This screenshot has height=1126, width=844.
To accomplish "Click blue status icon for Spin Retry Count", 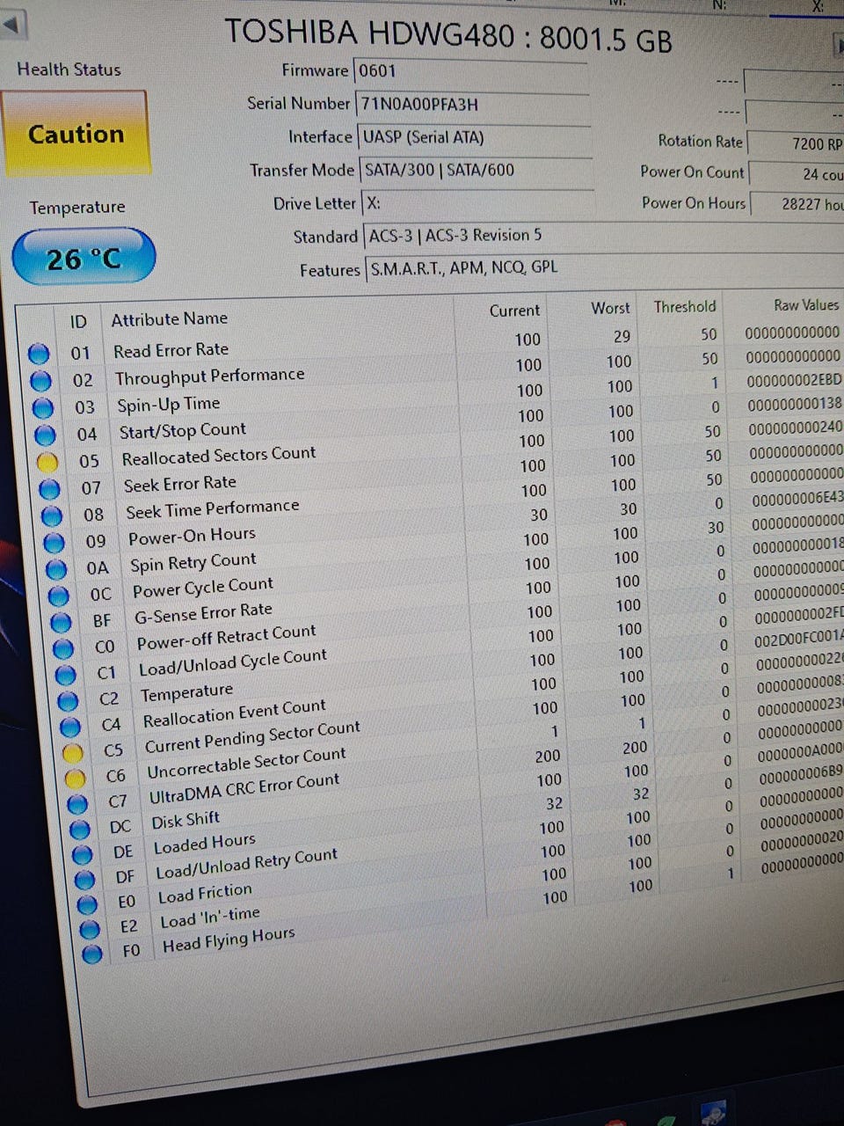I will (x=56, y=569).
